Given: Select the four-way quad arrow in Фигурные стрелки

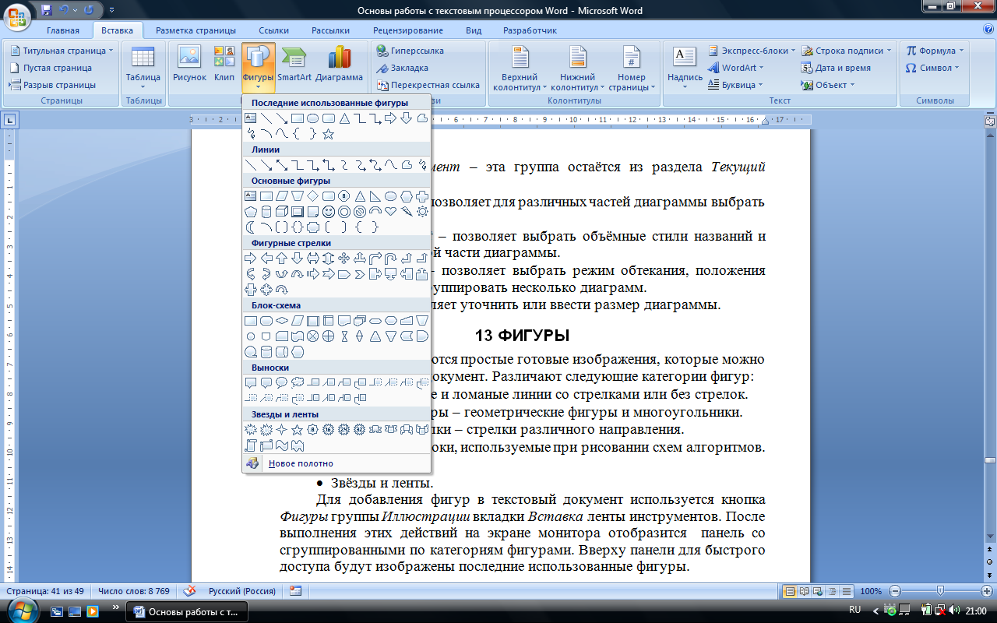Looking at the screenshot, I should (343, 258).
